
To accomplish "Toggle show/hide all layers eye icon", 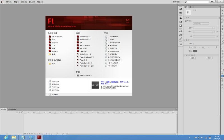I will click(x=17, y=112).
